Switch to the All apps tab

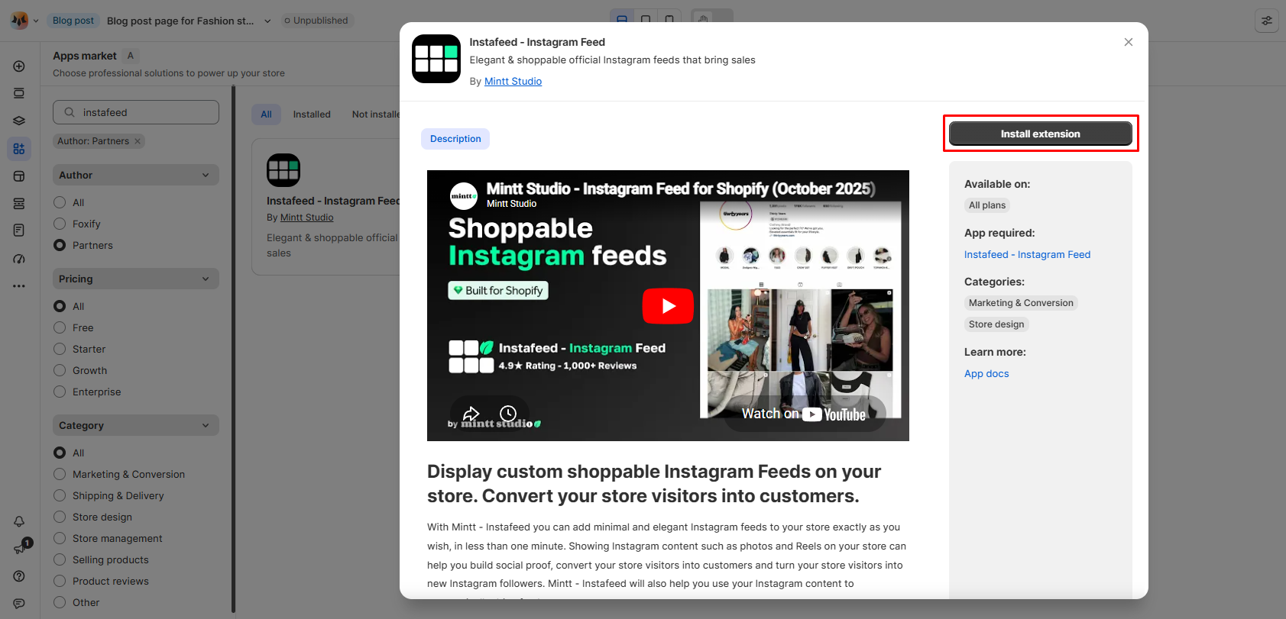pyautogui.click(x=266, y=114)
